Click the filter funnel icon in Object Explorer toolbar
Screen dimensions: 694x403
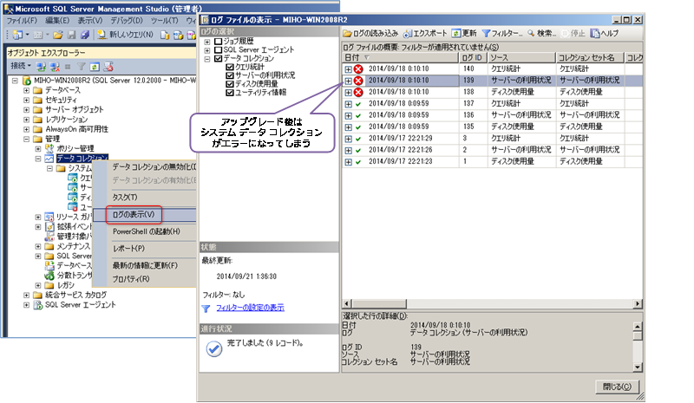pos(81,67)
